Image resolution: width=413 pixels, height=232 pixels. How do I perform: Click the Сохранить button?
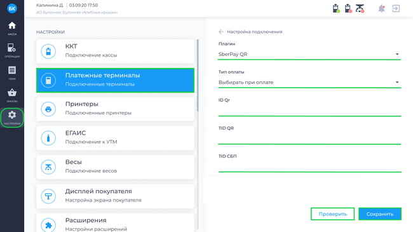380,214
